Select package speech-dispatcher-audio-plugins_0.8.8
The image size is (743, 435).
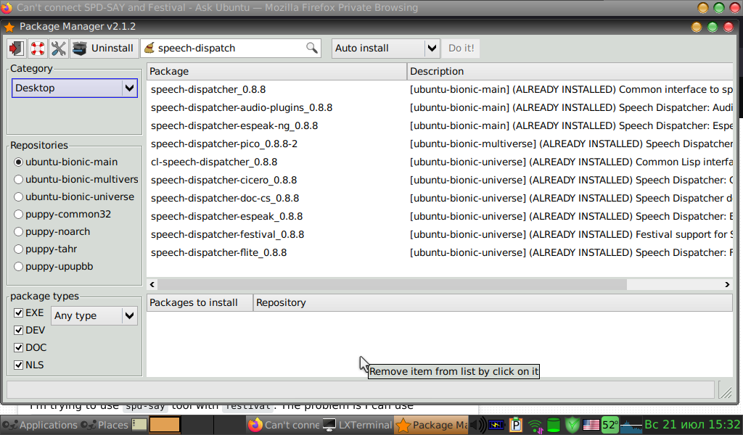[242, 108]
